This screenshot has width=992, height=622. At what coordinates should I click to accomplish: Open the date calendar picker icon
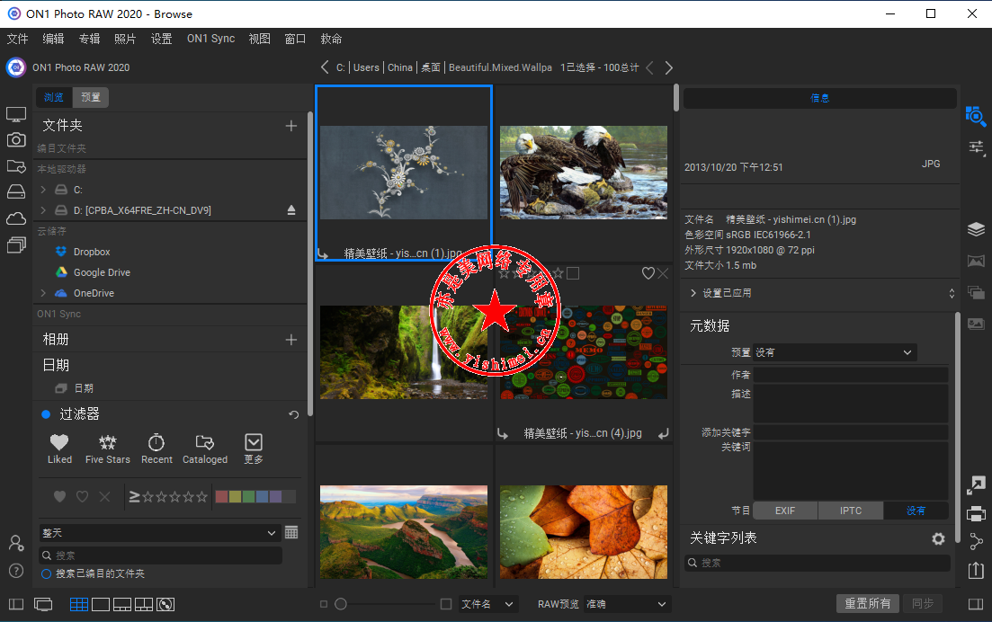[x=291, y=533]
